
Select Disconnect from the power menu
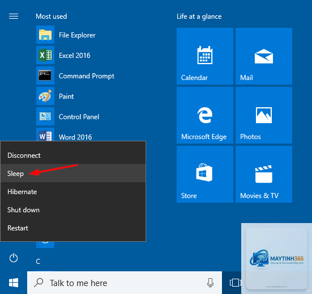[x=73, y=155]
